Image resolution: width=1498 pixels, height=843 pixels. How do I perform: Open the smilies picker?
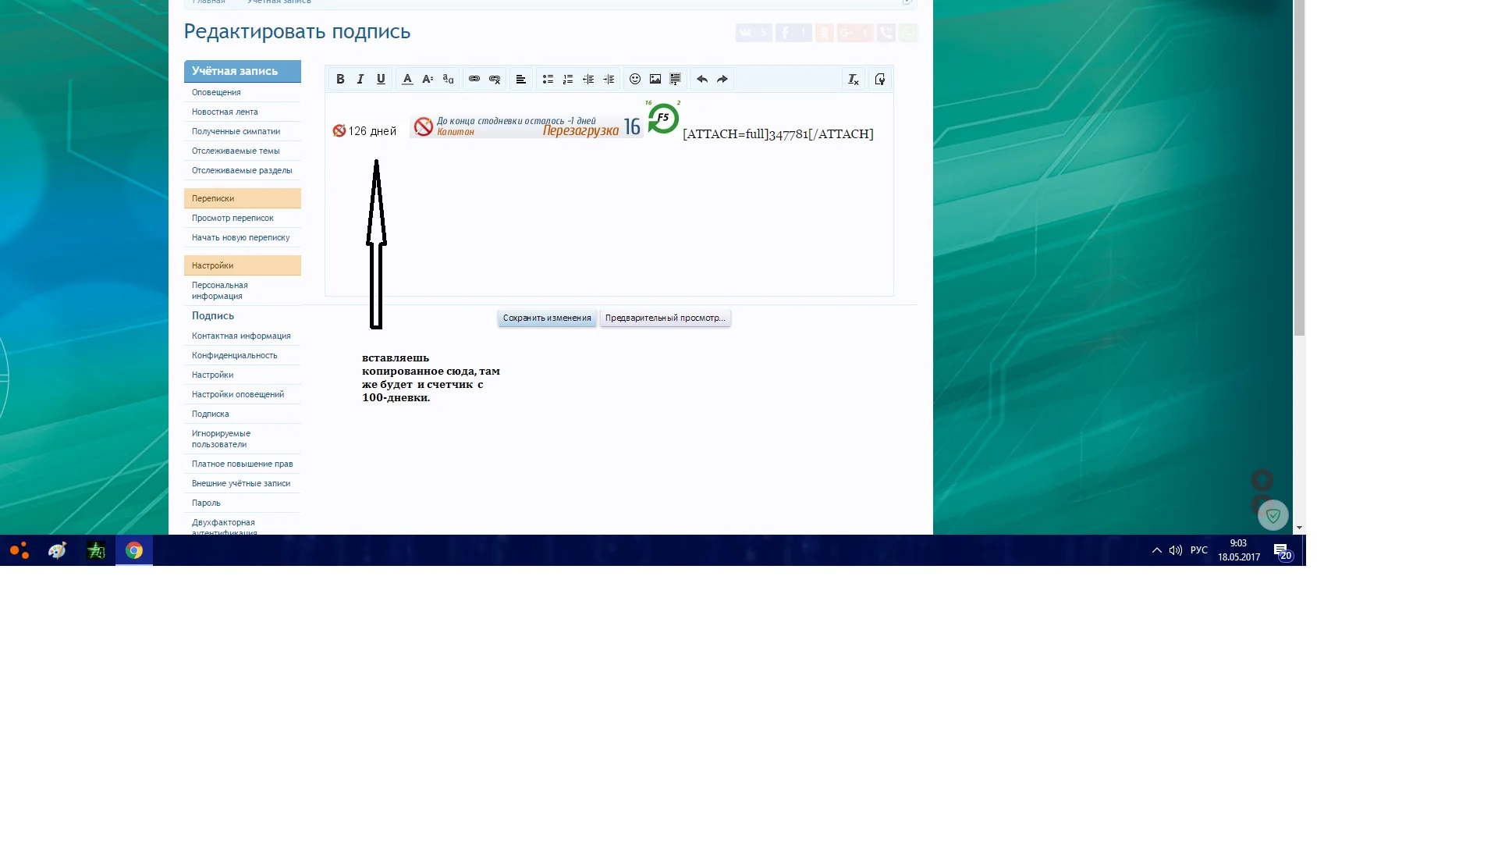click(x=635, y=79)
